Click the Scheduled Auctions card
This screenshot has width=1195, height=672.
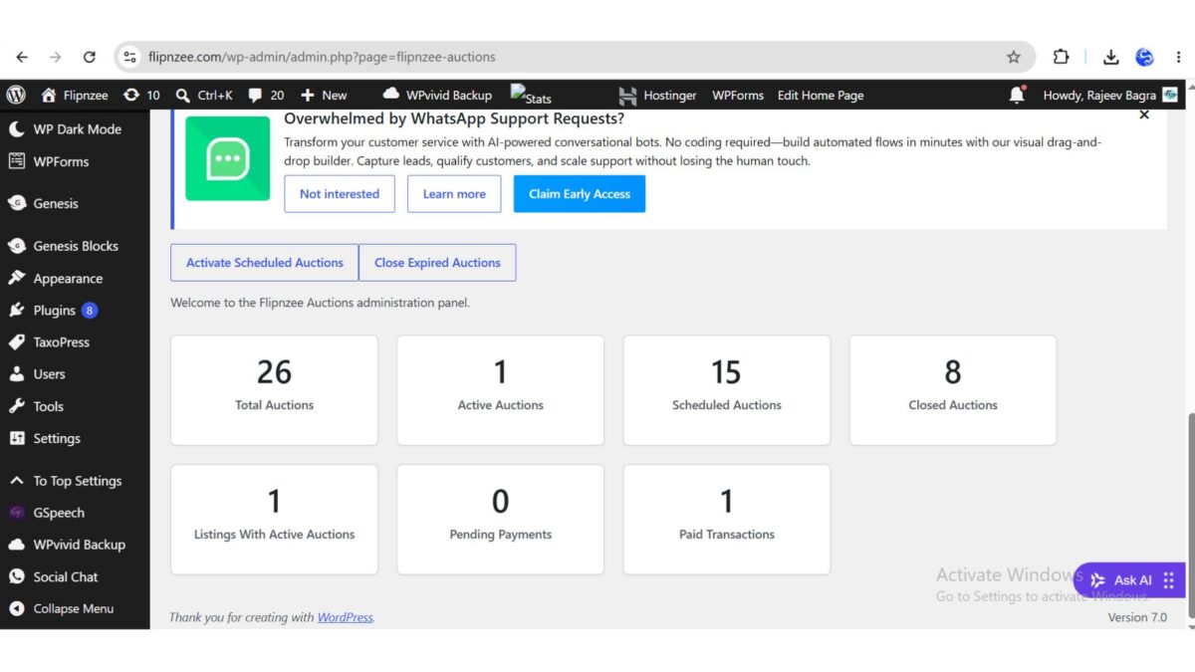[x=727, y=390]
